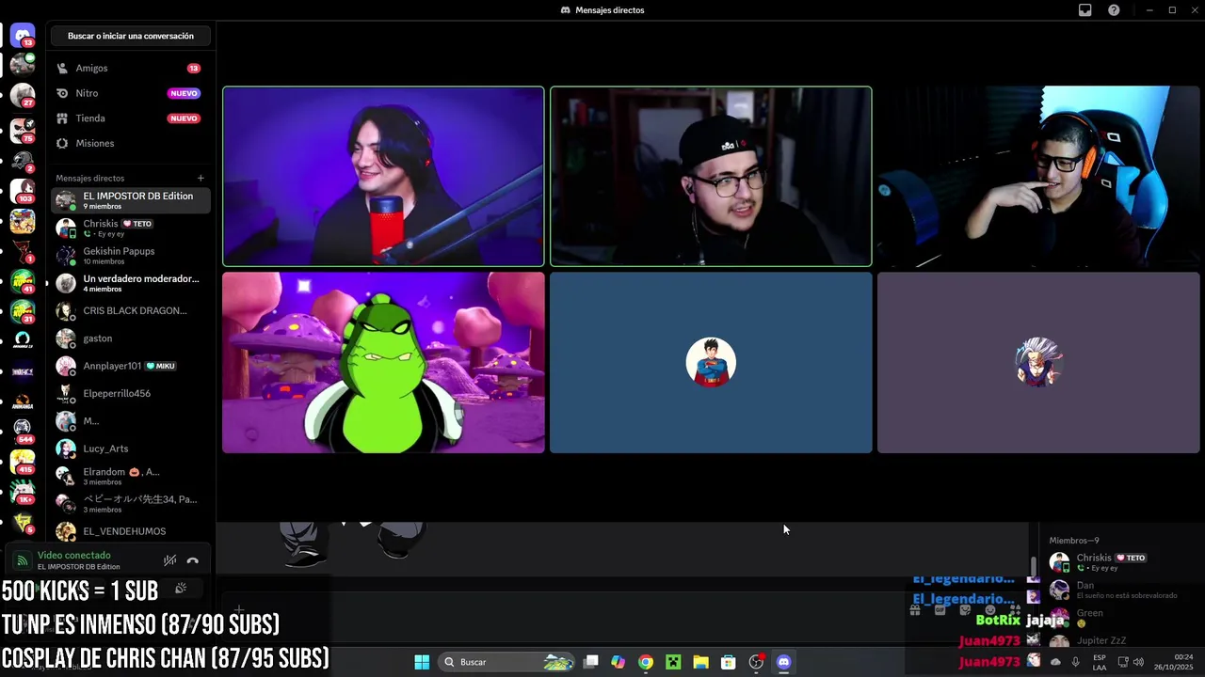The image size is (1205, 677).
Task: Launch Copilot from the taskbar
Action: tap(618, 662)
